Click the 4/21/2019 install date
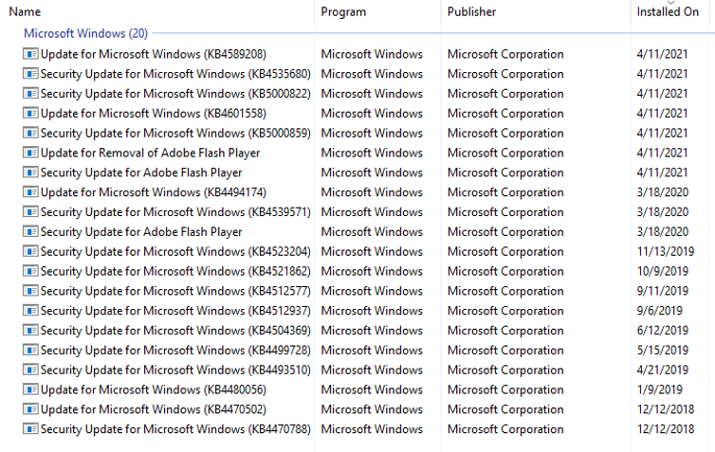This screenshot has height=452, width=715. tap(663, 370)
